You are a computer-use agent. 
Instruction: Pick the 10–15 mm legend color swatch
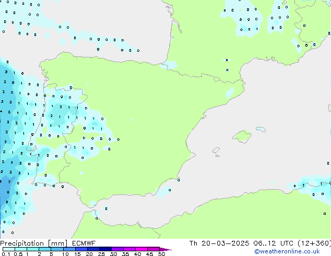coord(69,249)
